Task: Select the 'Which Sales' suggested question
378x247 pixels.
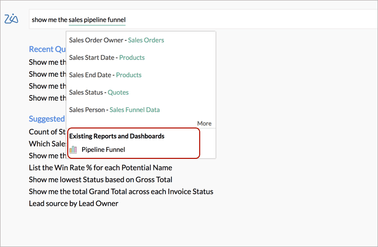Action: click(x=47, y=144)
